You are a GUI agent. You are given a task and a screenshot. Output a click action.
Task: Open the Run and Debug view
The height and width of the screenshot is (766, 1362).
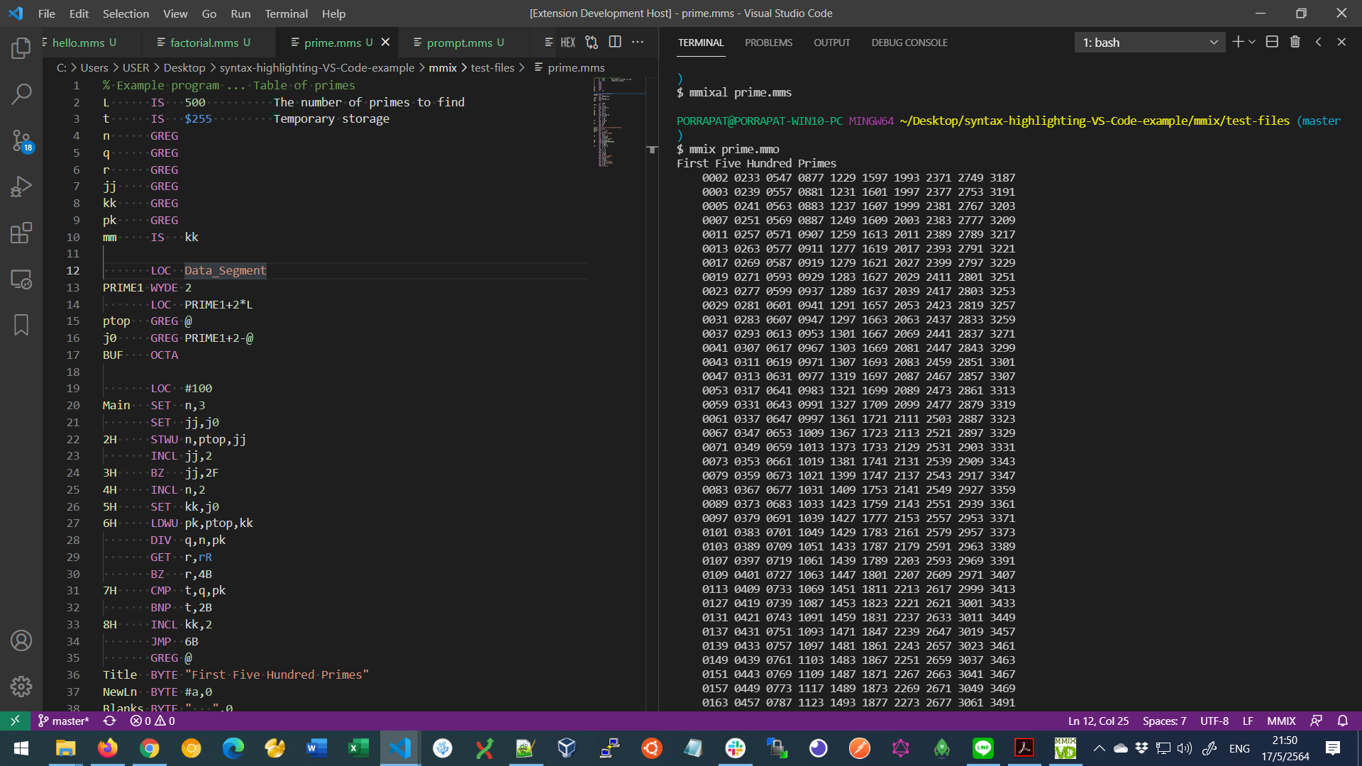tap(21, 187)
